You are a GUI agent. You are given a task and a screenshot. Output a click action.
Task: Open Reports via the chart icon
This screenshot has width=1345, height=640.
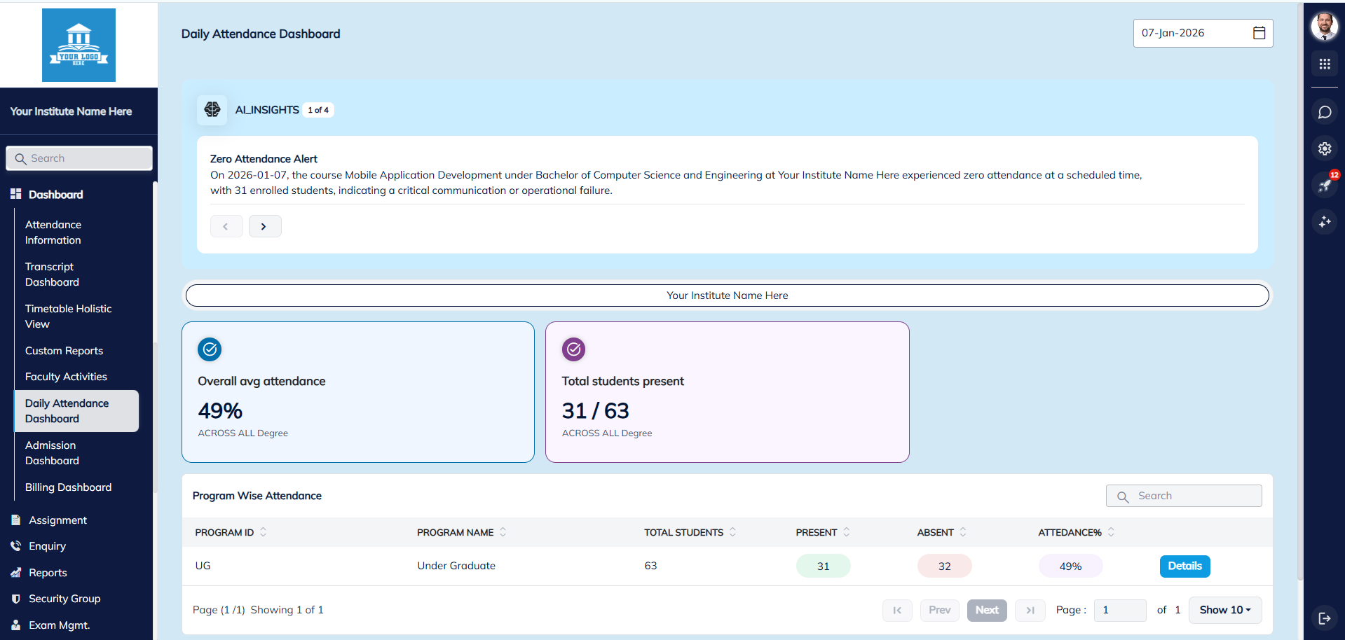(x=14, y=573)
